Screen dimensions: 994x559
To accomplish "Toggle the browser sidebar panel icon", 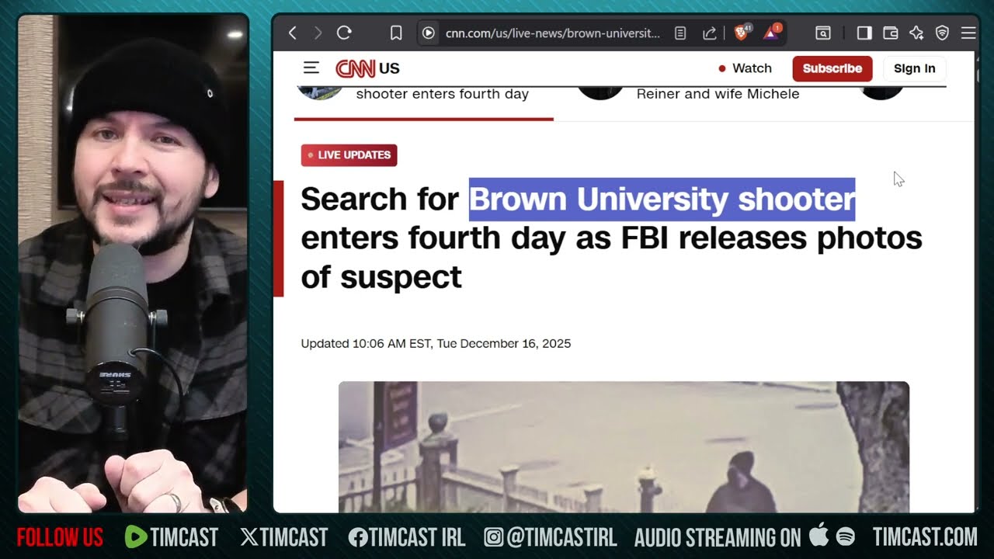I will 864,33.
